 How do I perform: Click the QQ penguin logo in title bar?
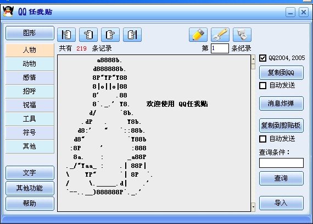tap(8, 12)
